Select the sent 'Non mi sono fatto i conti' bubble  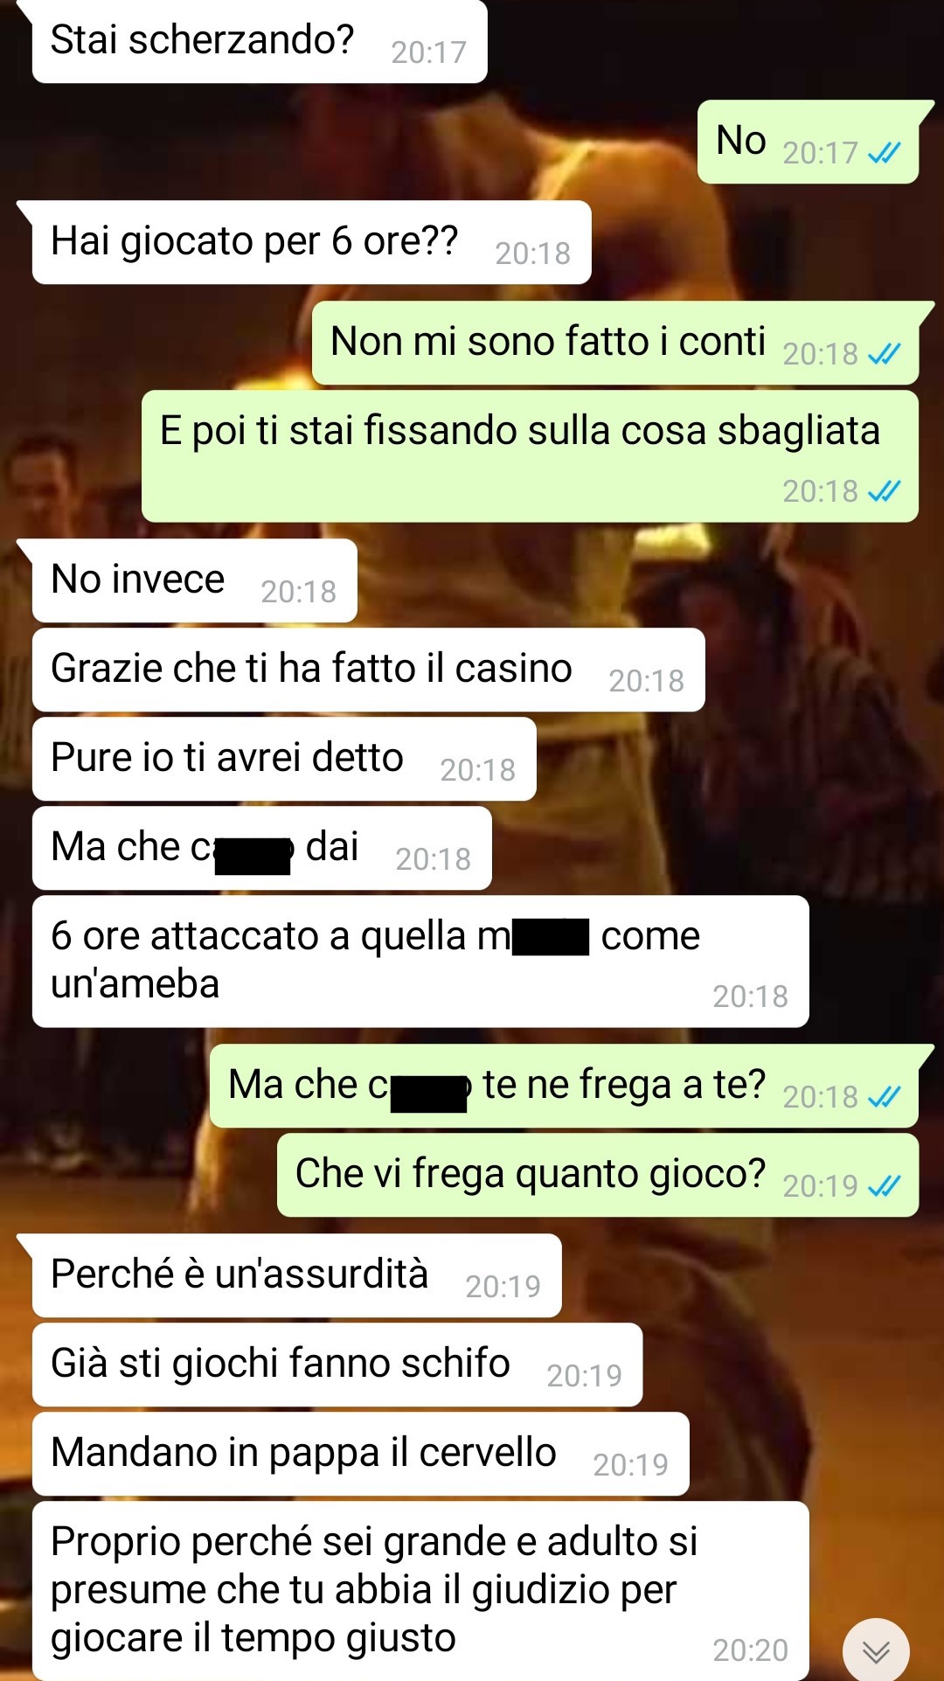coord(615,343)
